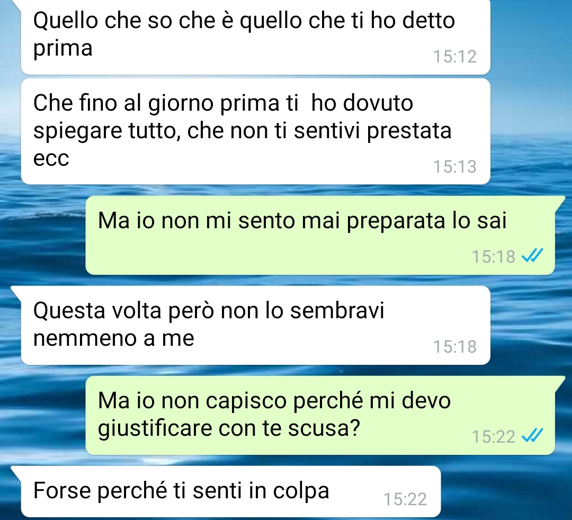Click the word 'ecc' in the second message
The width and height of the screenshot is (572, 520).
(x=51, y=159)
